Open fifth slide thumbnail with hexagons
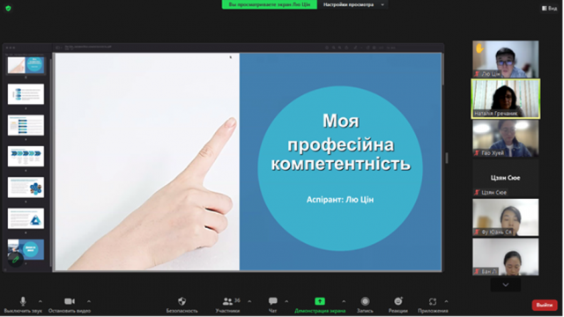The height and width of the screenshot is (317, 564). tap(26, 188)
